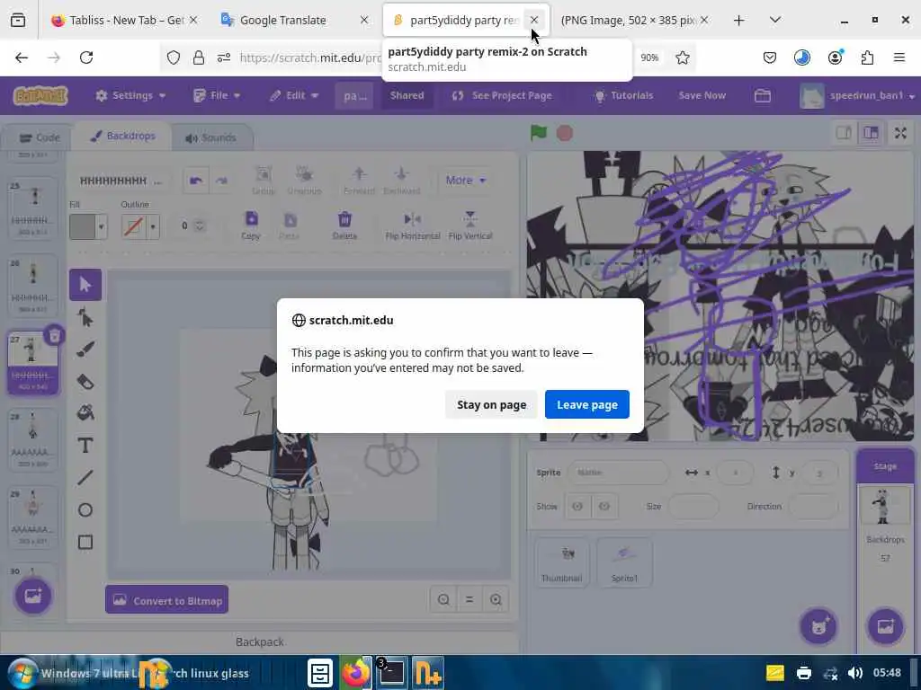
Task: Click the Redo arrow icon
Action: tap(221, 180)
